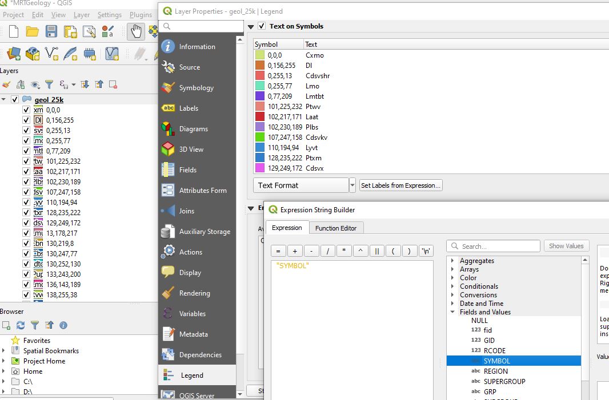Expand the Conditionals function group

[x=451, y=286]
